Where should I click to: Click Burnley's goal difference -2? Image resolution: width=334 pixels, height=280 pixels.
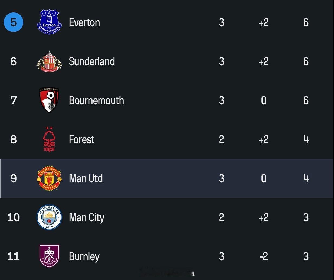tap(264, 256)
